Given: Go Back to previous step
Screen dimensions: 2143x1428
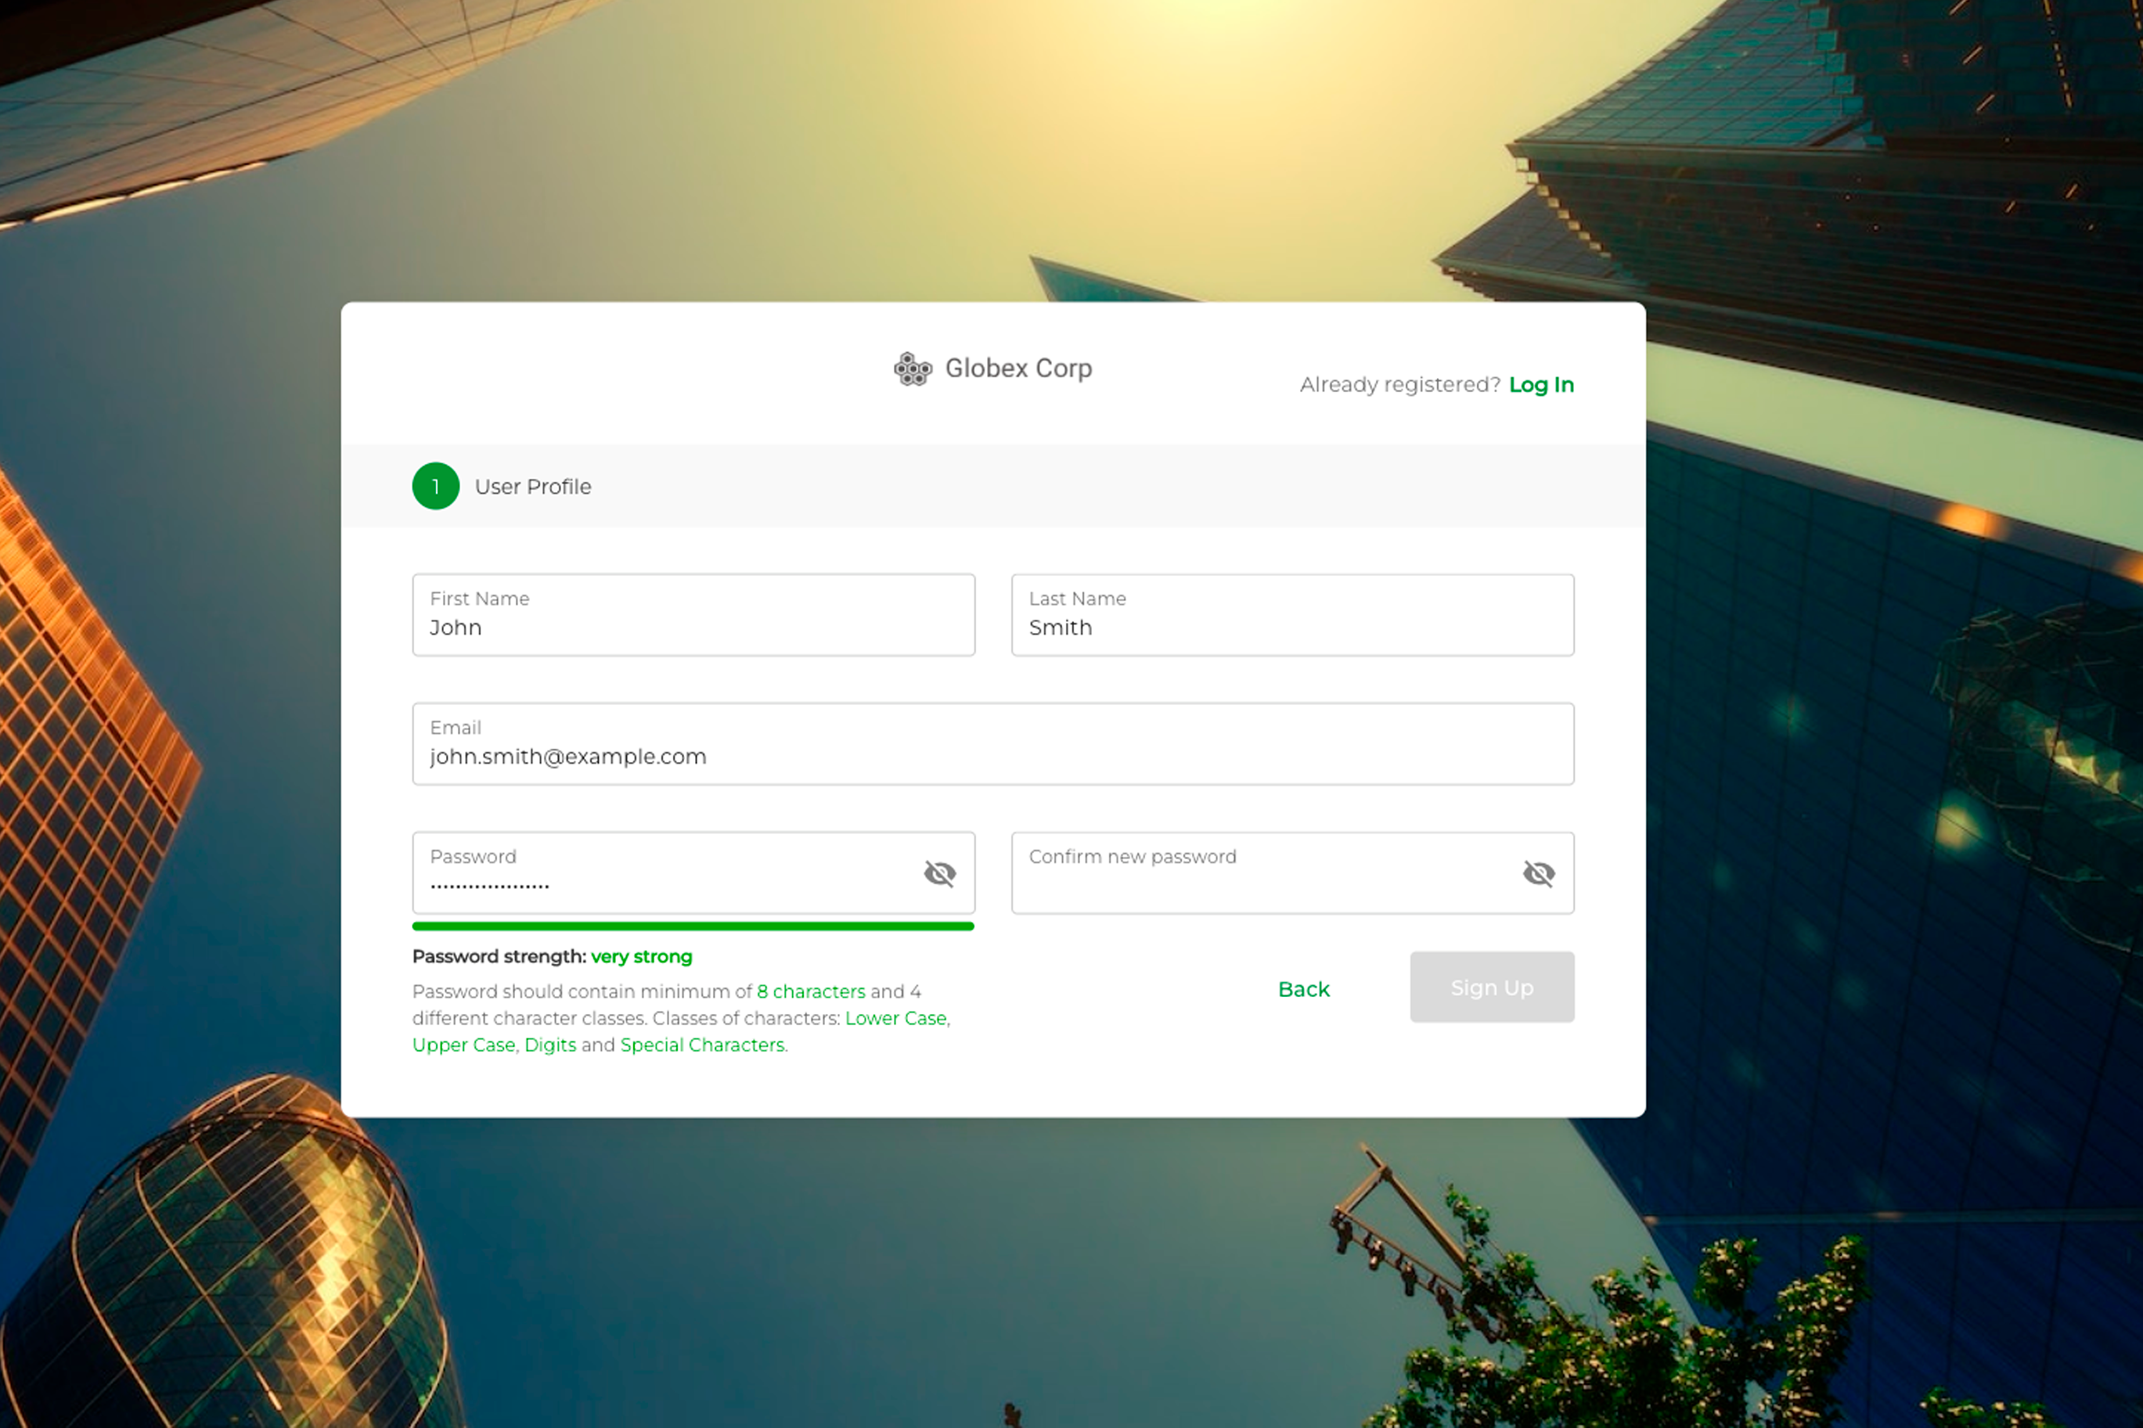Looking at the screenshot, I should (1303, 989).
